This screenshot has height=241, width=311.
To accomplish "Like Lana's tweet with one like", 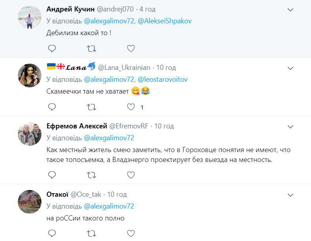I will click(131, 107).
